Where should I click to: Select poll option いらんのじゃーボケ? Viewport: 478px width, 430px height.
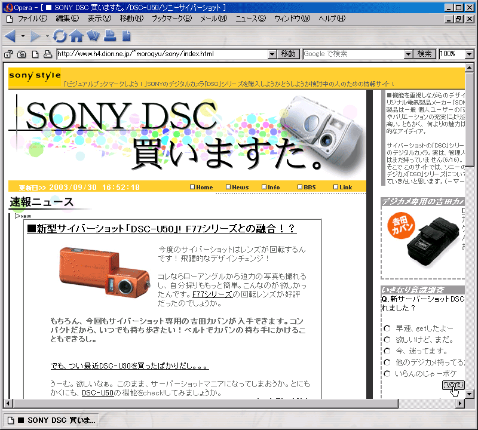pos(387,373)
